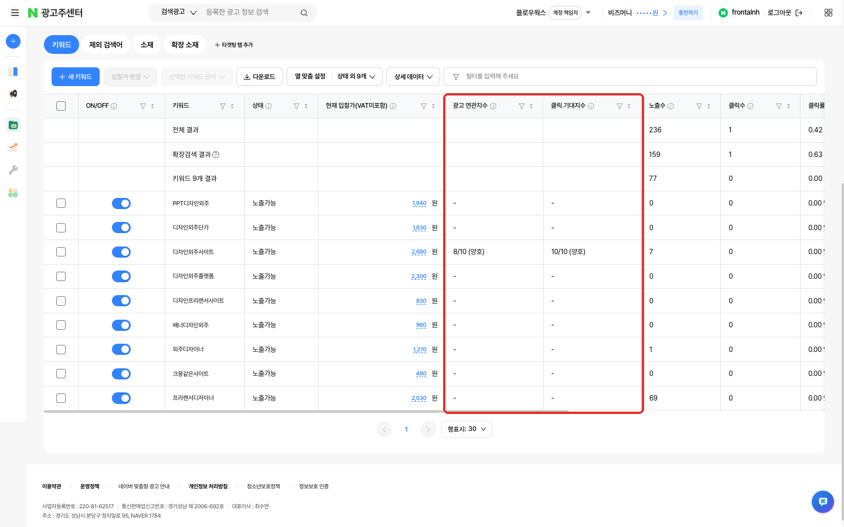This screenshot has height=527, width=844.
Task: Click info icon next to 상태 header
Action: (268, 106)
